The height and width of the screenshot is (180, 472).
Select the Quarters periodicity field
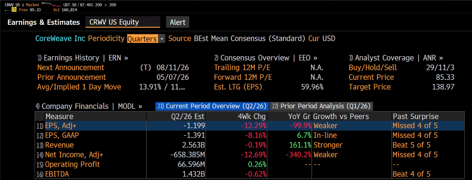pos(143,39)
